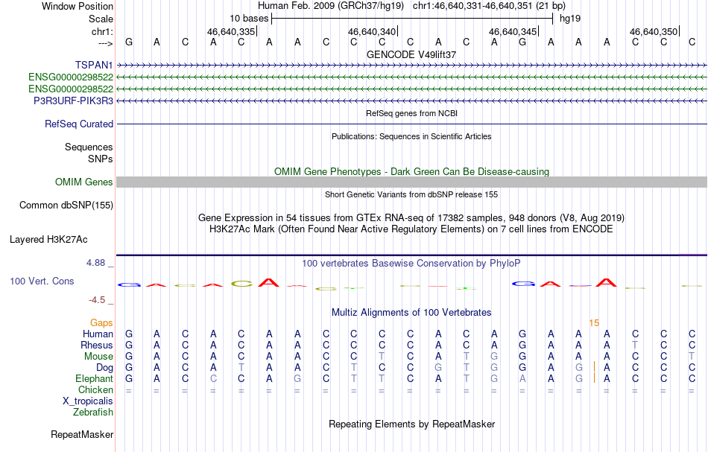708x452 pixels.
Task: Click the Short Genetic Variants dbSNP title
Action: click(x=411, y=194)
